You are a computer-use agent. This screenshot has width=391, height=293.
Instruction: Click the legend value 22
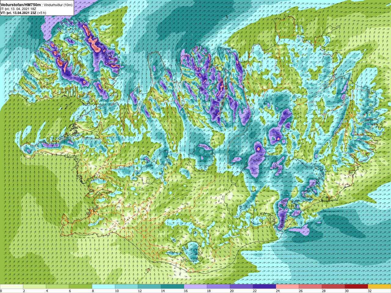coord(255,291)
